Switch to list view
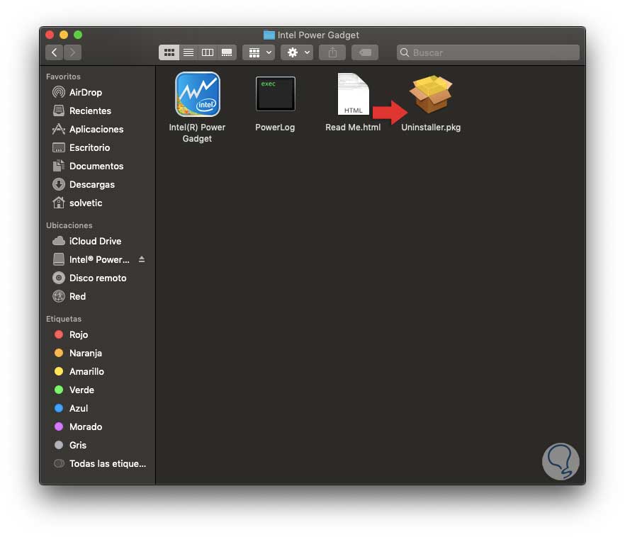This screenshot has height=537, width=625. pos(188,52)
